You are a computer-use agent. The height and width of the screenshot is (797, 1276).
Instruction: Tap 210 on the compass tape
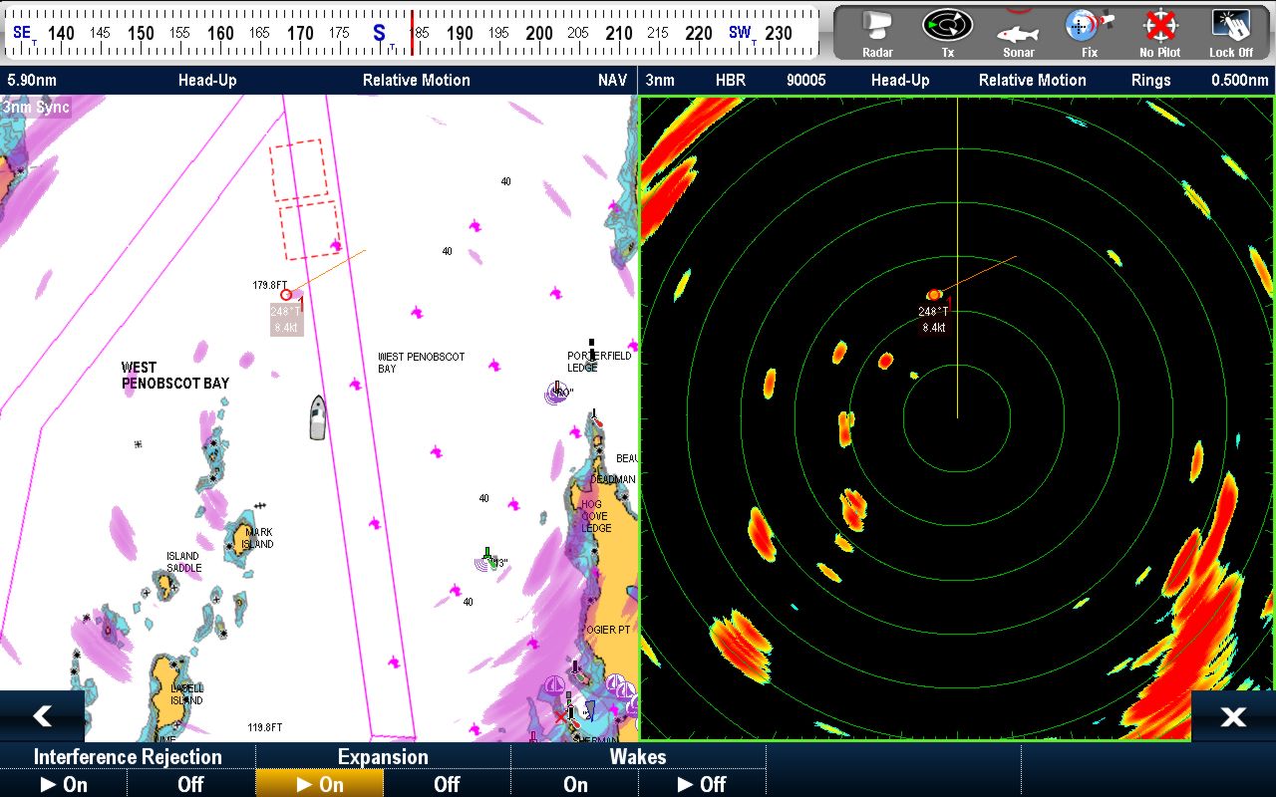coord(619,33)
